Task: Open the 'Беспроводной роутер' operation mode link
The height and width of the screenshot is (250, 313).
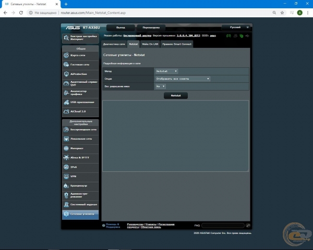Action: point(137,35)
